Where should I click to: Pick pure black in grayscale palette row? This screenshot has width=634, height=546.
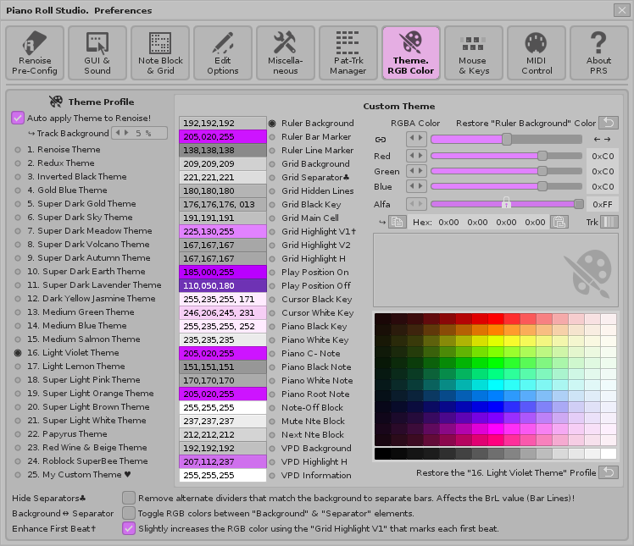(x=382, y=454)
